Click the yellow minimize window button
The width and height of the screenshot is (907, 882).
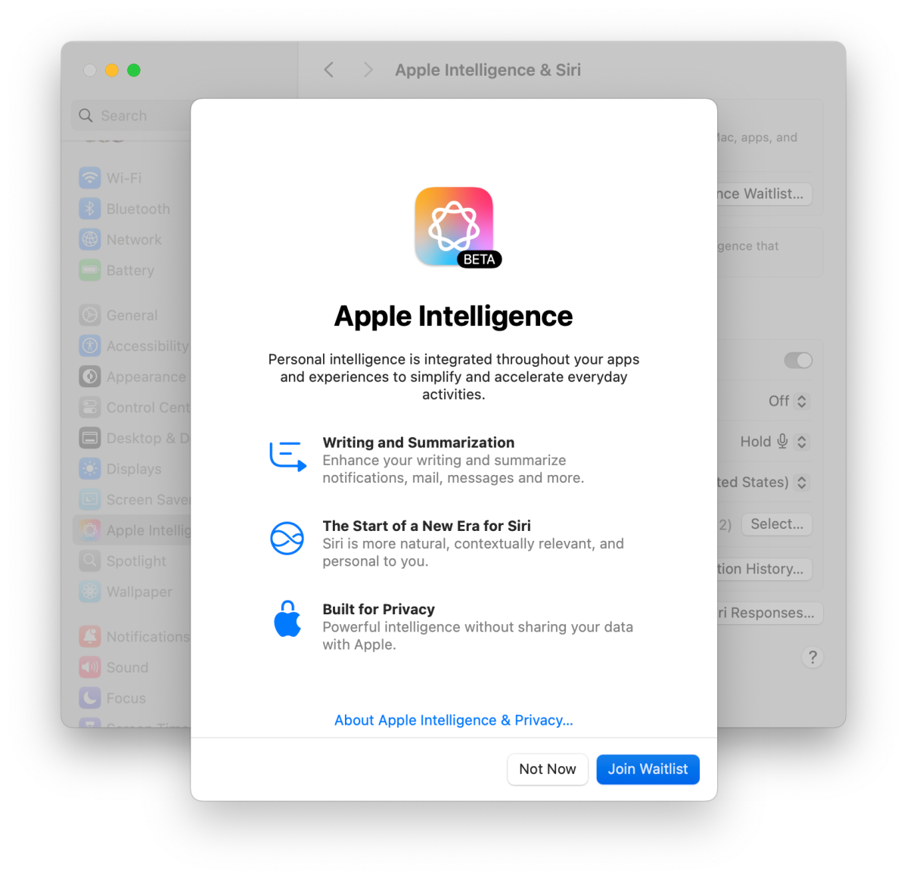(112, 70)
